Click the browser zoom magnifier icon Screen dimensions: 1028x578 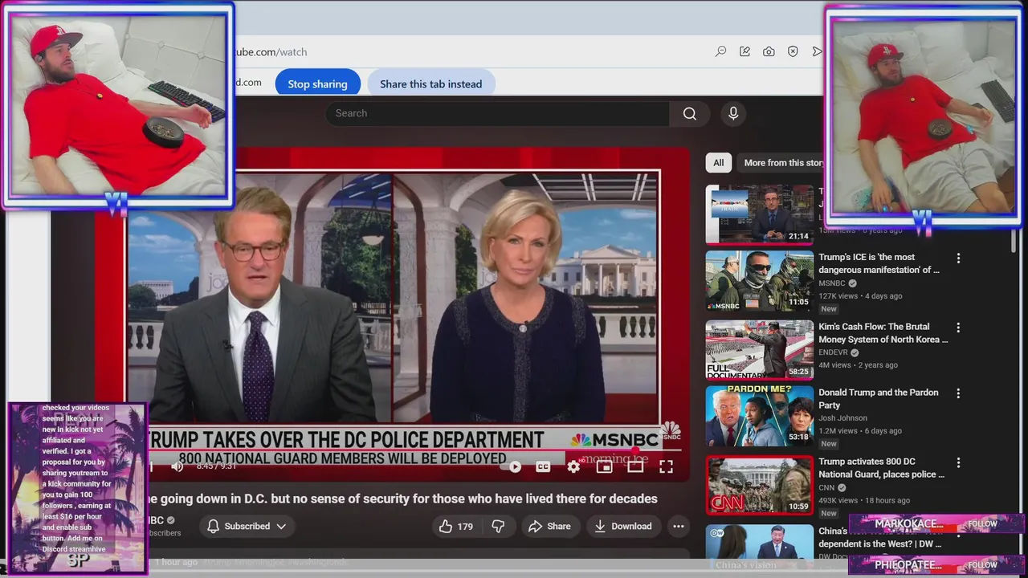720,51
